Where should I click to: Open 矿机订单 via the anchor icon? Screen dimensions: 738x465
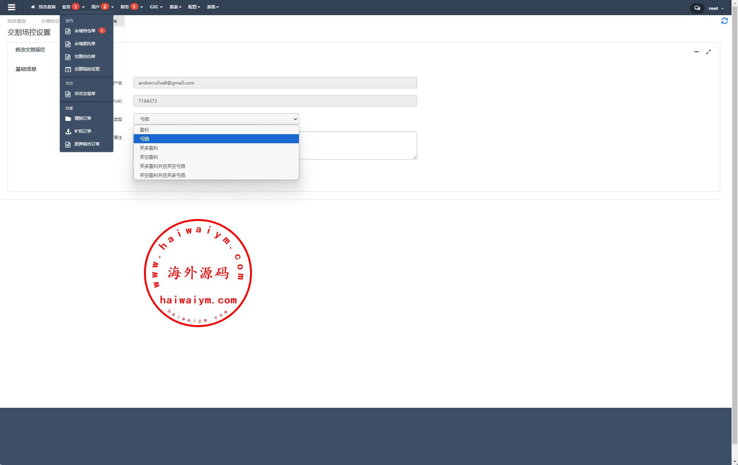click(x=68, y=132)
